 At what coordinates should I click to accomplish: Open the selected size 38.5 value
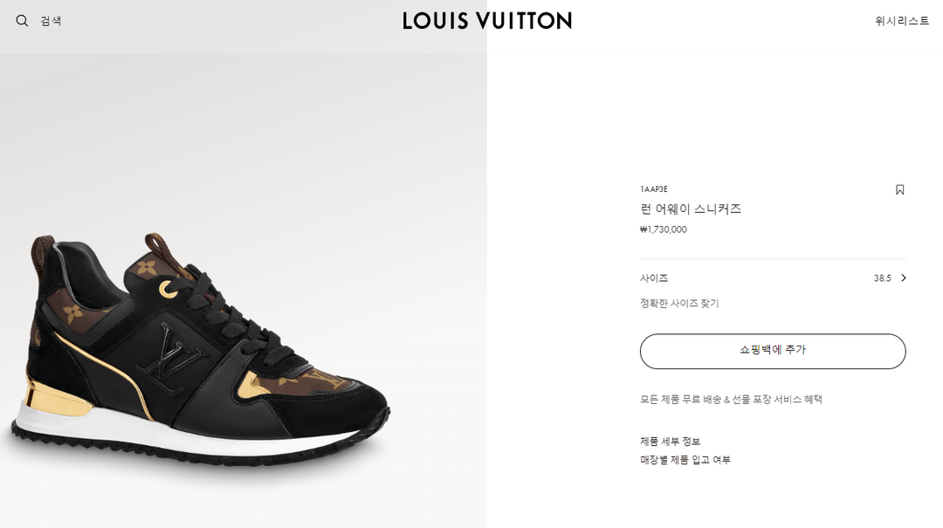pyautogui.click(x=882, y=278)
